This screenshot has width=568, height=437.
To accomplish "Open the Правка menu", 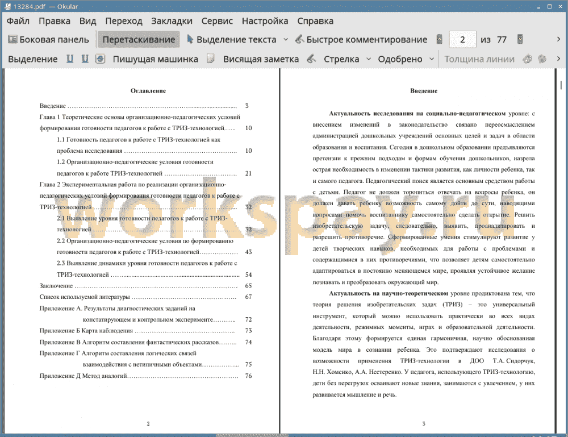I will tap(55, 20).
